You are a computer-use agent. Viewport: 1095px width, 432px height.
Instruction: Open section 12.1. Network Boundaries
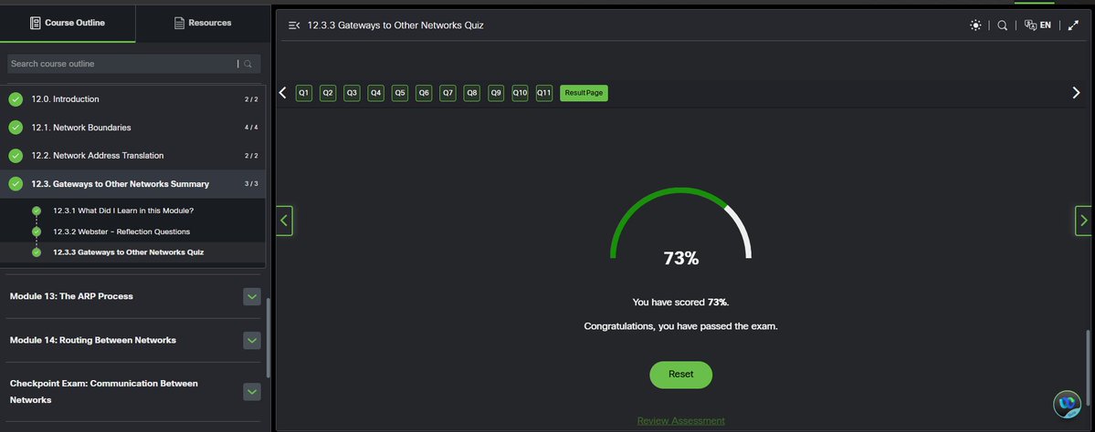tap(132, 128)
